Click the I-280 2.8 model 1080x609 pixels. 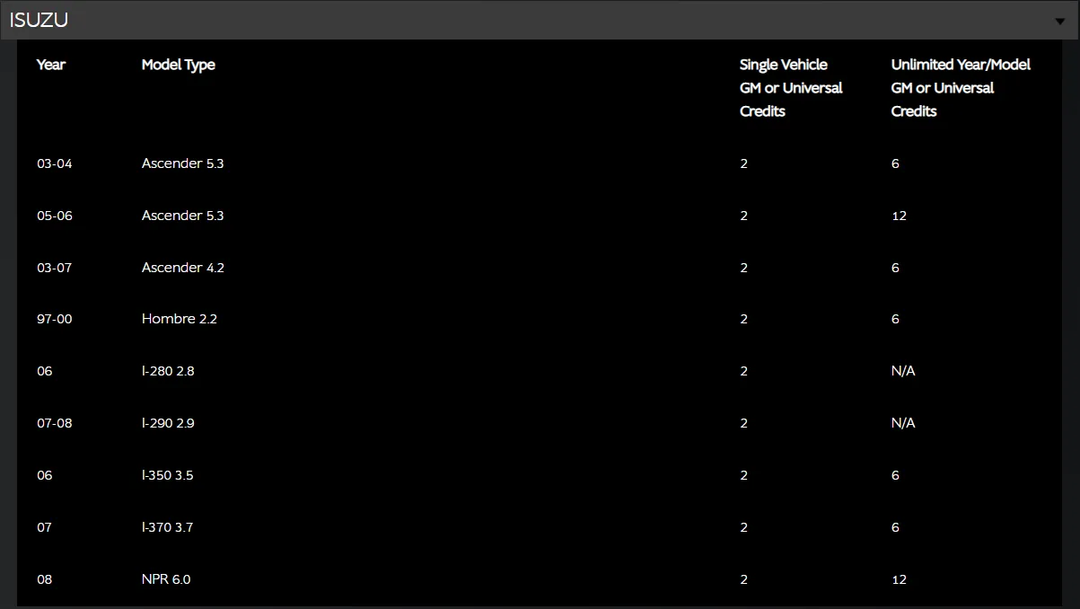tap(168, 371)
